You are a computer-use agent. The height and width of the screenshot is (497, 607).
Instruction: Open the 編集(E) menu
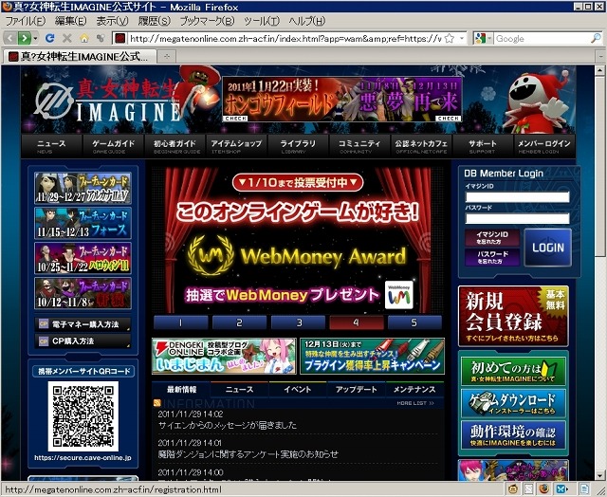pos(71,21)
